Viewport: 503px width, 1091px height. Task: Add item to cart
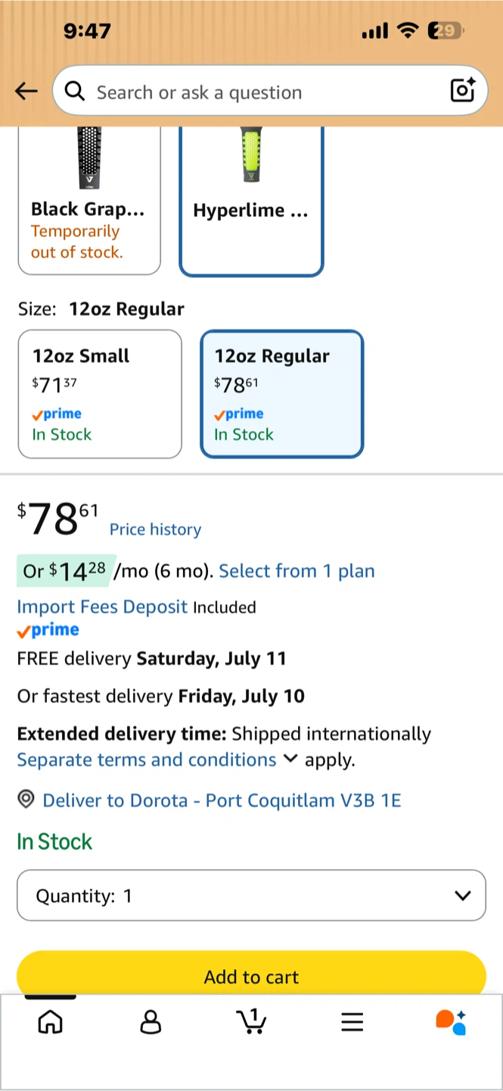tap(251, 976)
